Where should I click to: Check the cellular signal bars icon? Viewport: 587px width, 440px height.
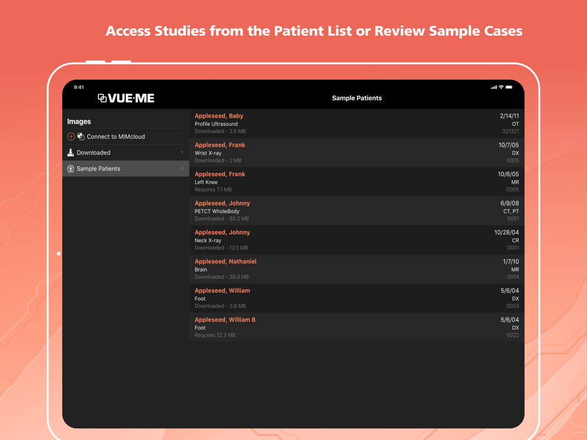pyautogui.click(x=494, y=87)
